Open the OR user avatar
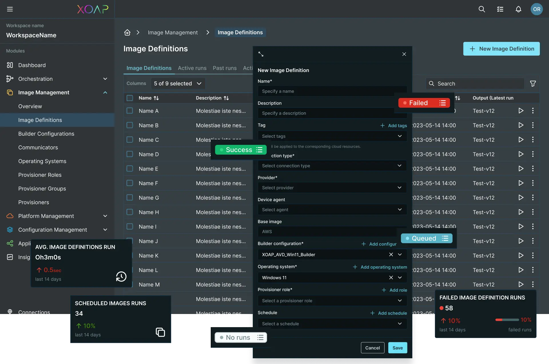549x364 pixels. point(537,9)
